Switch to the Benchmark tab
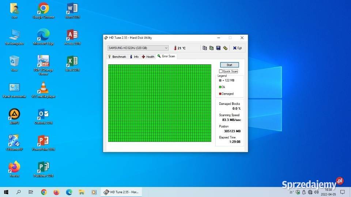 [117, 57]
